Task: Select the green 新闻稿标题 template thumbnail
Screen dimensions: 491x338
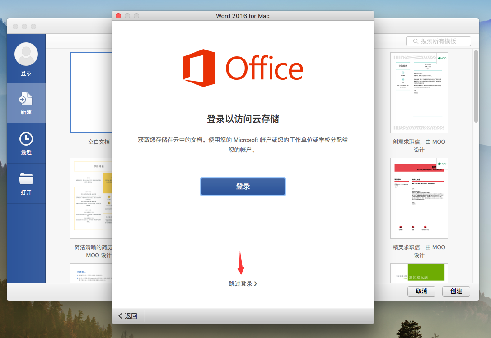Action: pos(419,273)
